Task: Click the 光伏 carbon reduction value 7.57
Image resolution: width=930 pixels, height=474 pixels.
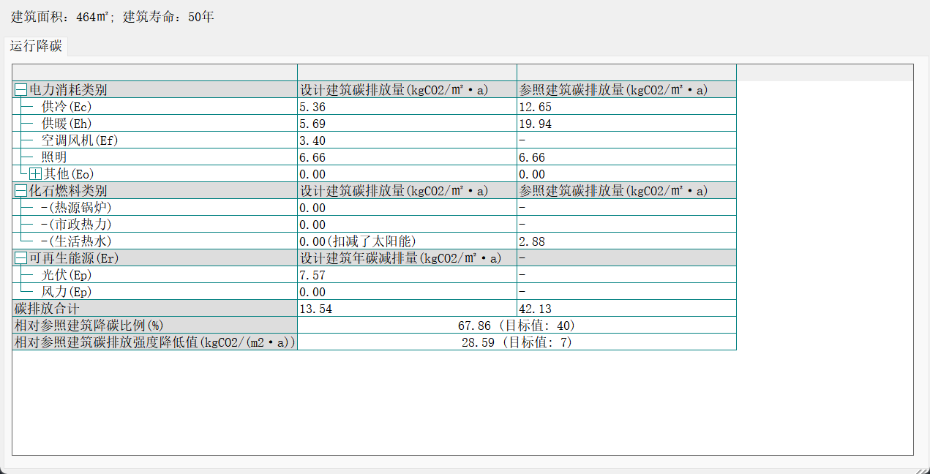Action: coord(312,275)
